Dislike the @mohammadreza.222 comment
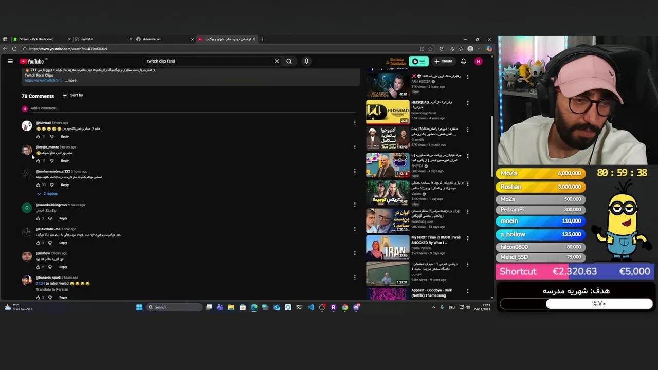 coord(52,185)
